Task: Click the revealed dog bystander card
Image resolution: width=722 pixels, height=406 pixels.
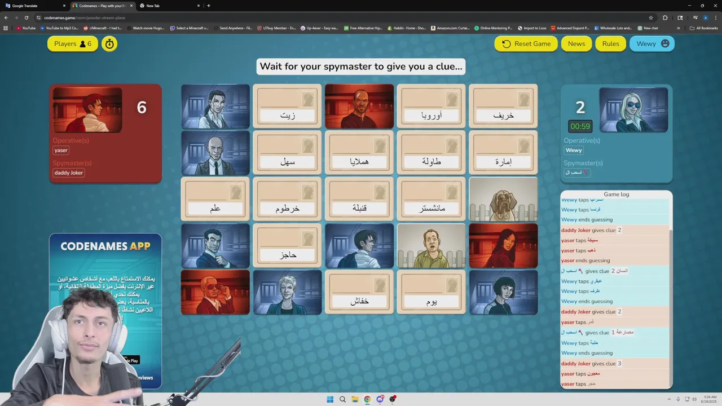Action: pos(503,199)
